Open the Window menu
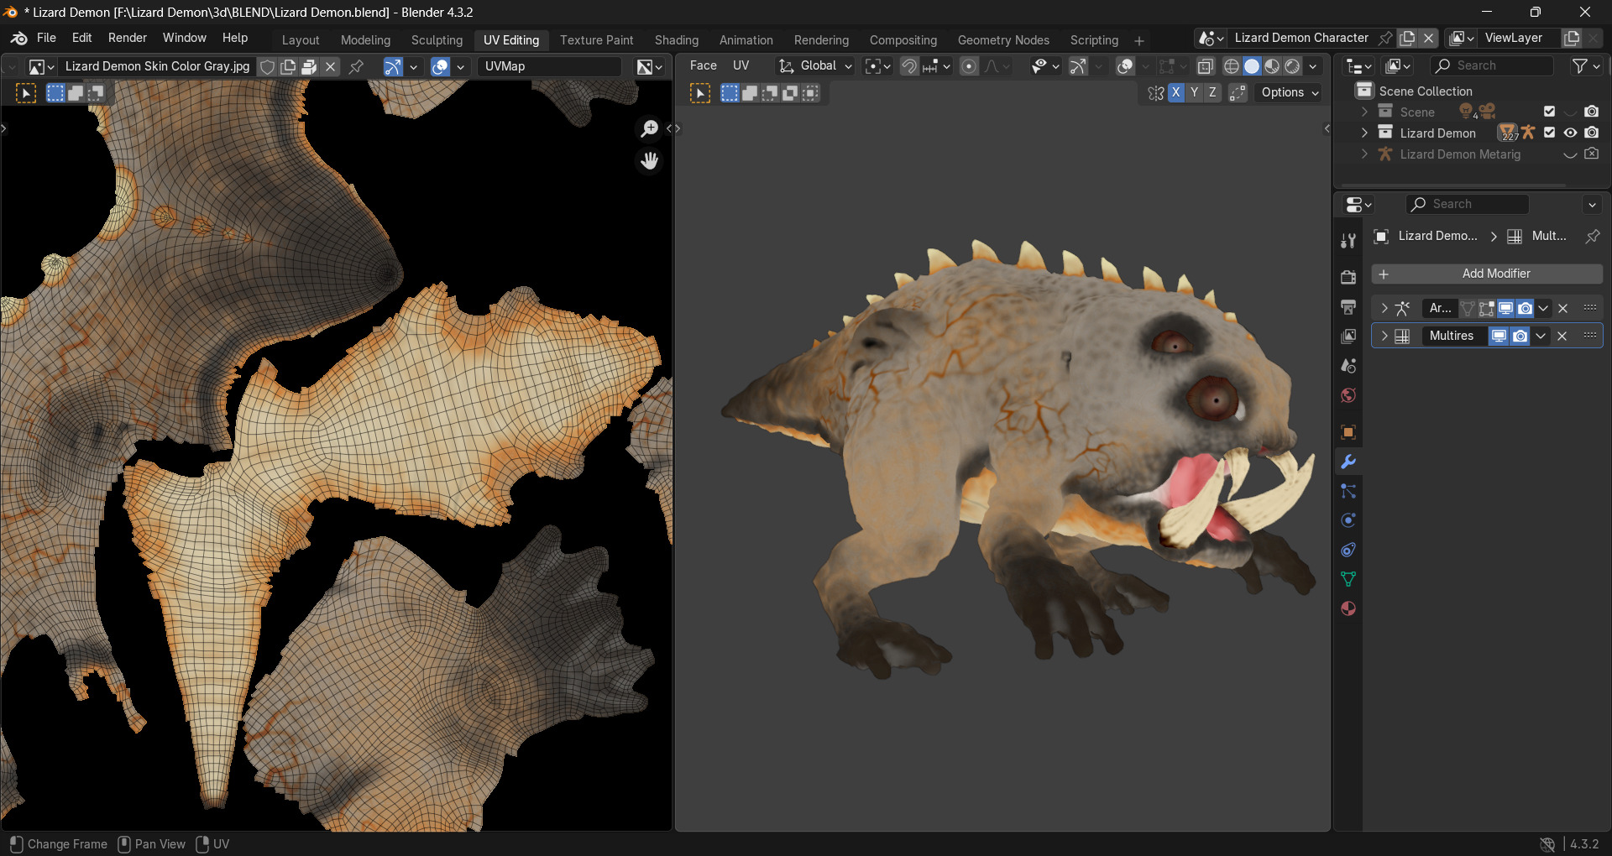This screenshot has width=1612, height=856. pos(184,38)
